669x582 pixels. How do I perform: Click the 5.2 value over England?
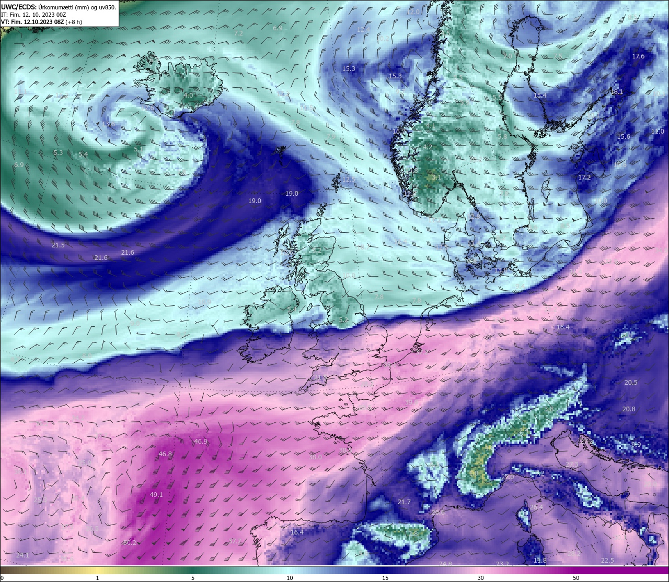(x=343, y=319)
